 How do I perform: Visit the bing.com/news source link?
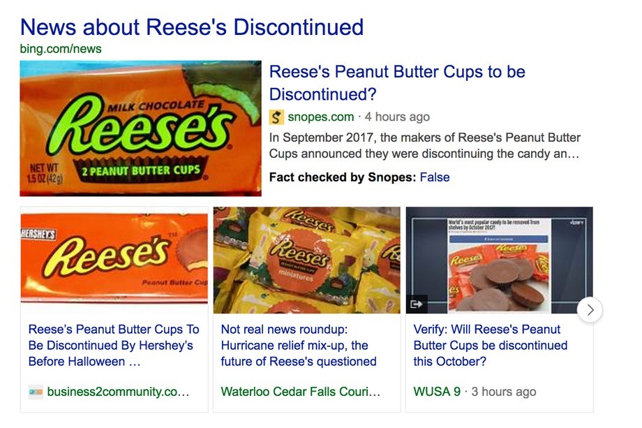61,49
